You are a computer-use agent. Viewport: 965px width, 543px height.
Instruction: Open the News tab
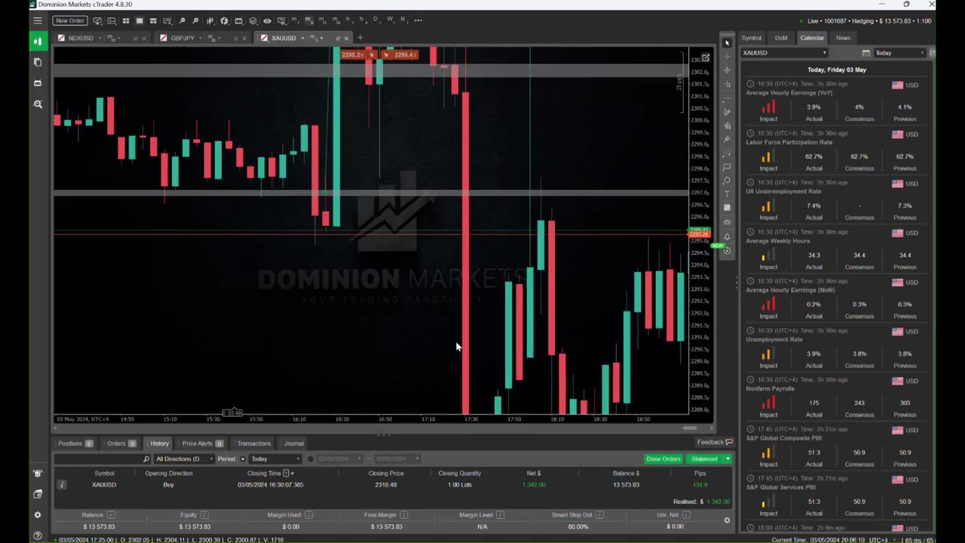pyautogui.click(x=843, y=38)
